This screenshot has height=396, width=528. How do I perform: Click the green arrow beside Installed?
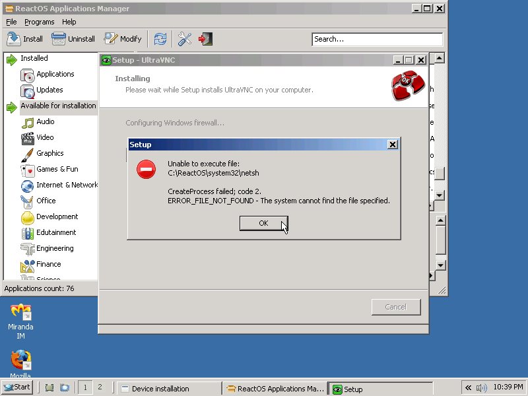click(12, 59)
